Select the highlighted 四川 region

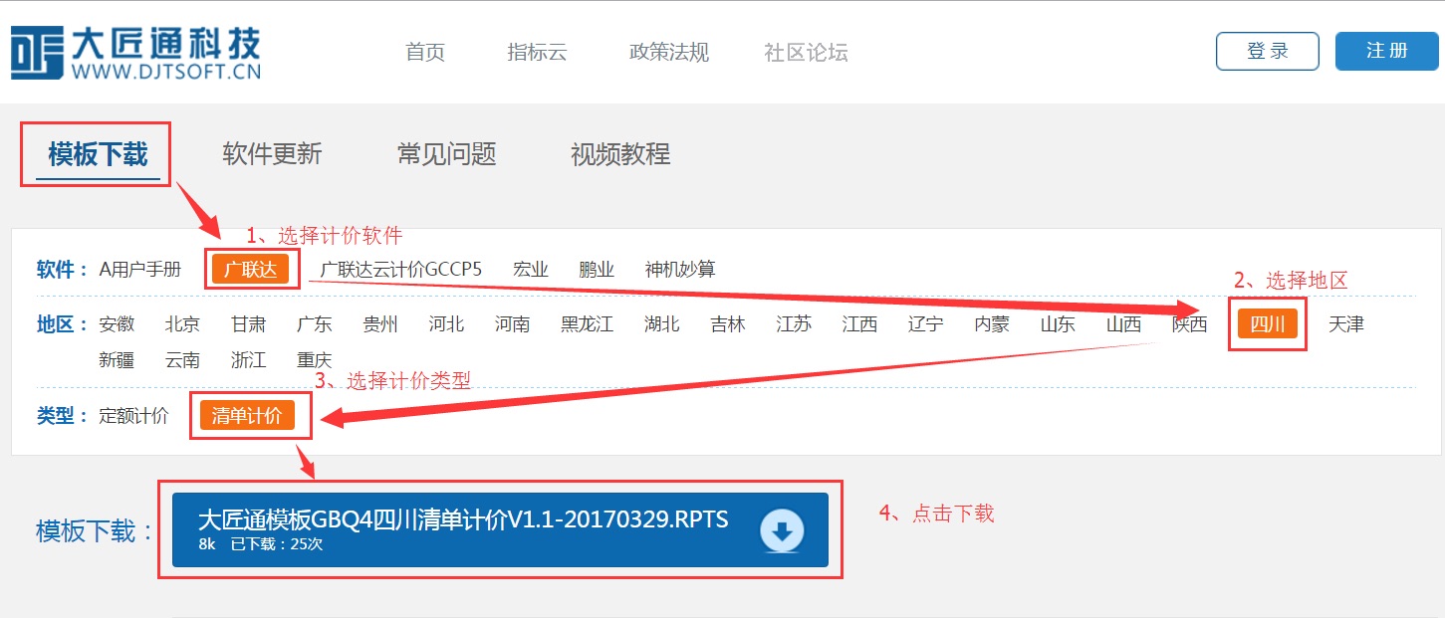1268,323
